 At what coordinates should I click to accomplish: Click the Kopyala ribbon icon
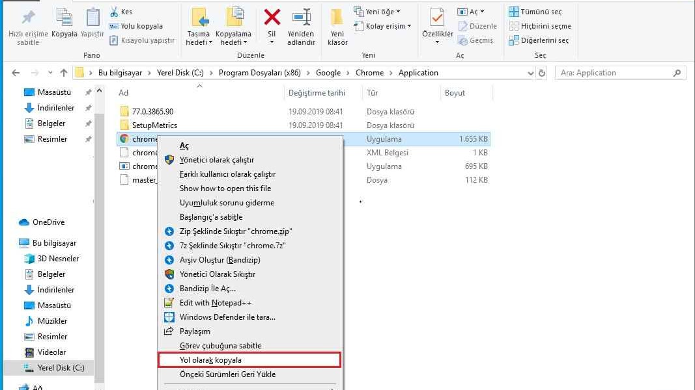coord(64,18)
